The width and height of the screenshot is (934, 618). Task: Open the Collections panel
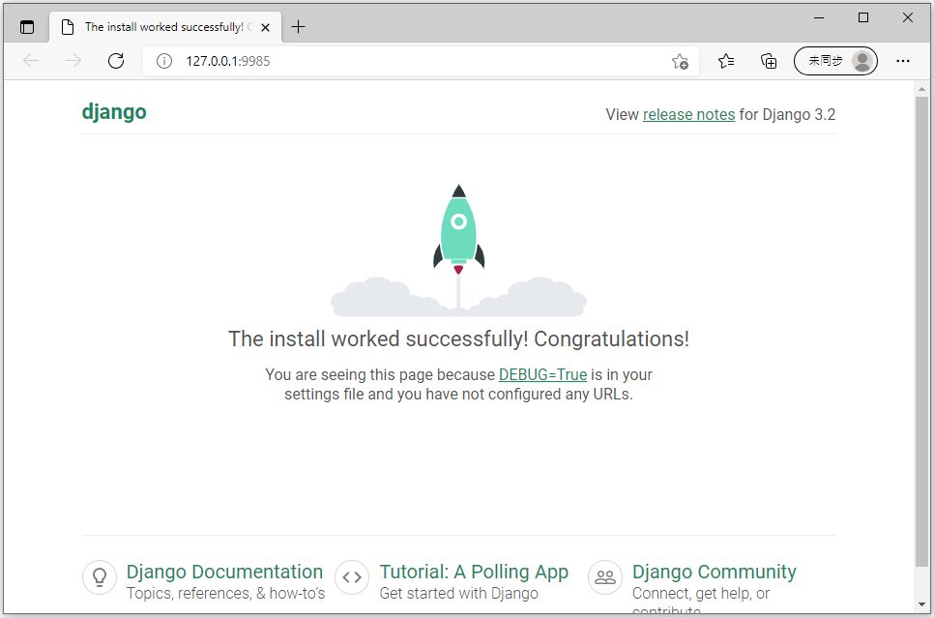tap(769, 61)
